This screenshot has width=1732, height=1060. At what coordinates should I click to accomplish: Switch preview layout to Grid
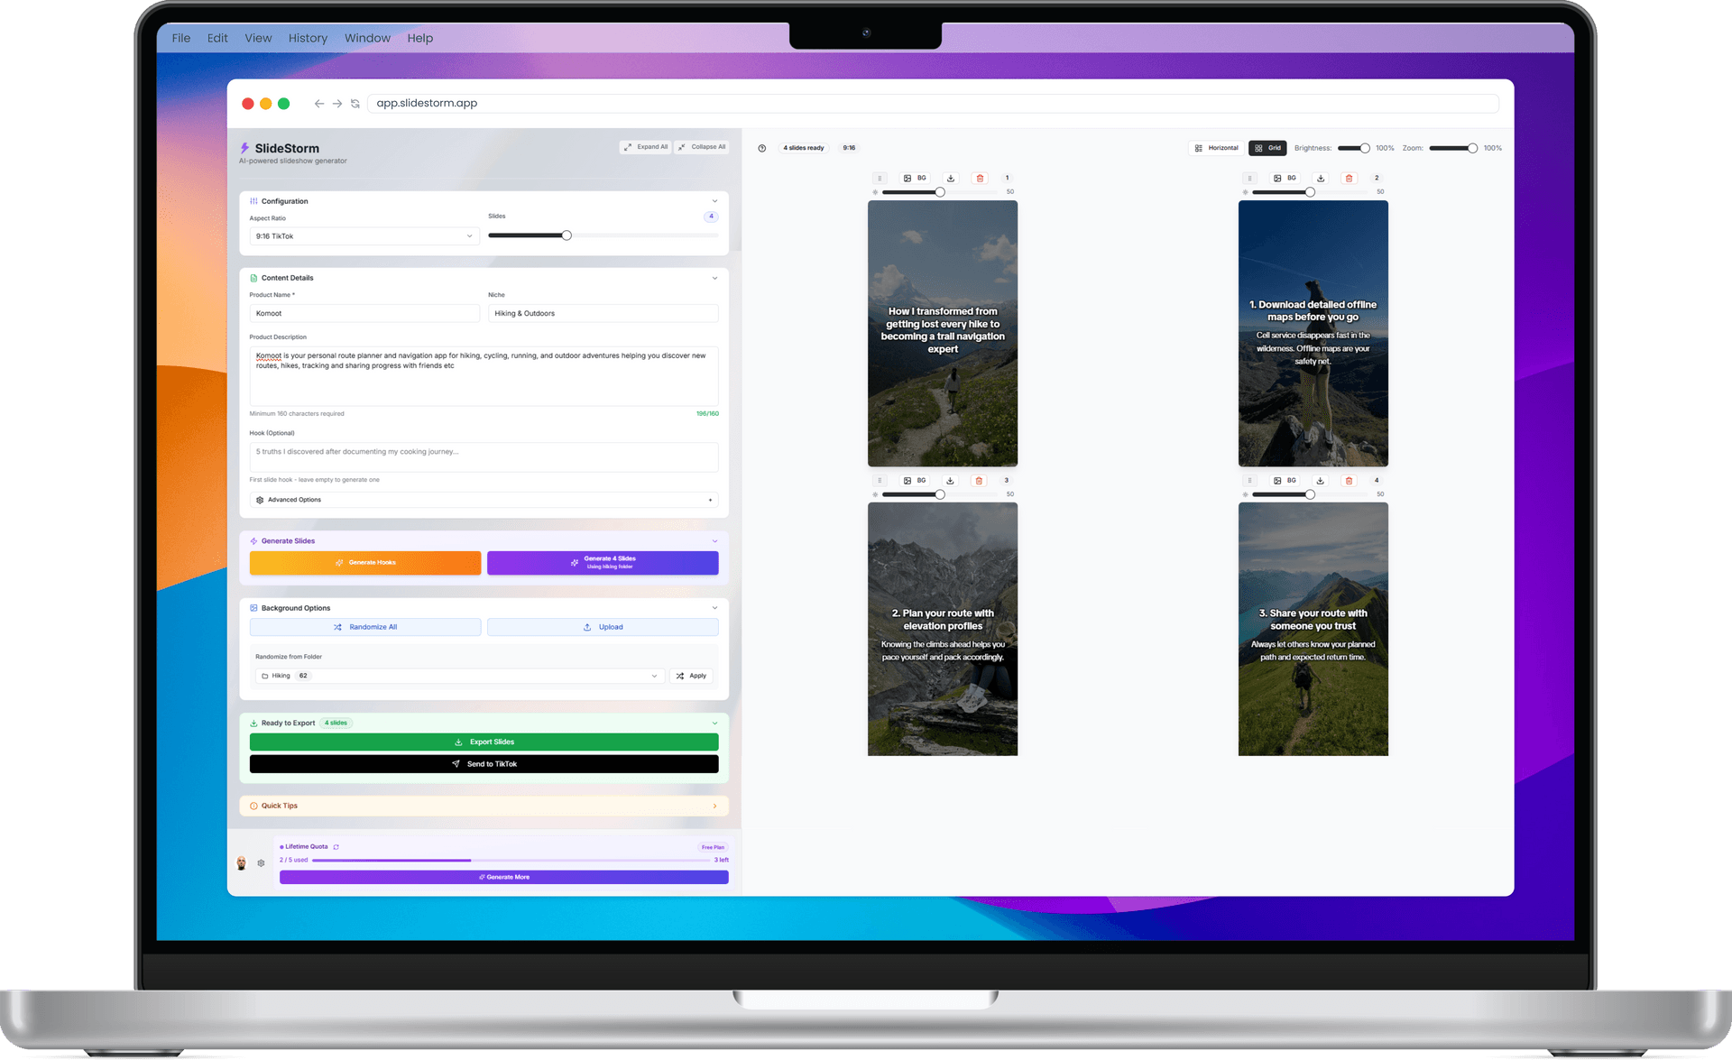click(x=1267, y=148)
